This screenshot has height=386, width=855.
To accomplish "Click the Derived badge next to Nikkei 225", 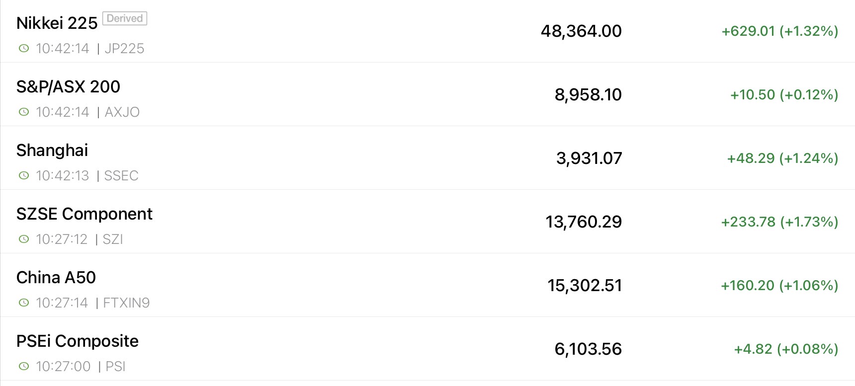I will pyautogui.click(x=125, y=18).
